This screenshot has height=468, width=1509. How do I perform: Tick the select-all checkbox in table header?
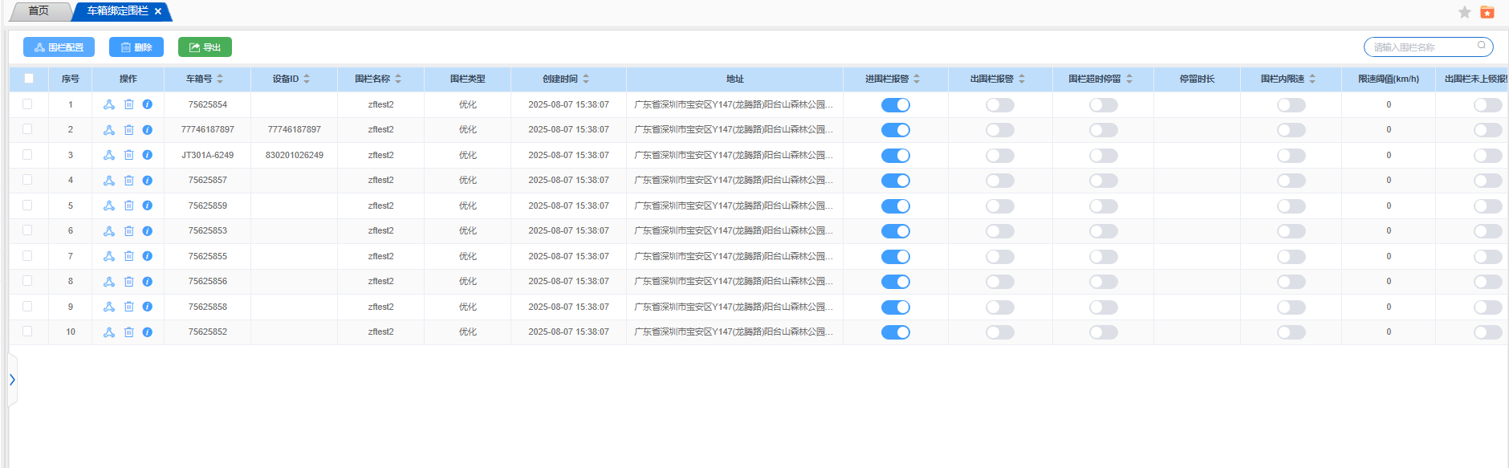[29, 79]
